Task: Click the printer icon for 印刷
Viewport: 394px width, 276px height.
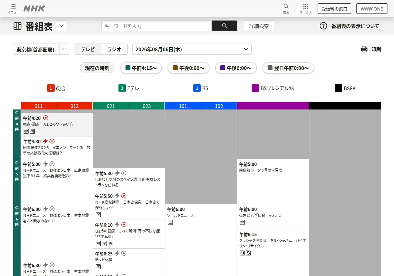Action: (364, 49)
